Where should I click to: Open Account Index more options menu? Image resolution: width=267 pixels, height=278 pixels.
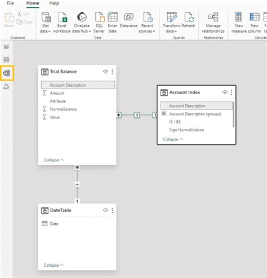(232, 92)
